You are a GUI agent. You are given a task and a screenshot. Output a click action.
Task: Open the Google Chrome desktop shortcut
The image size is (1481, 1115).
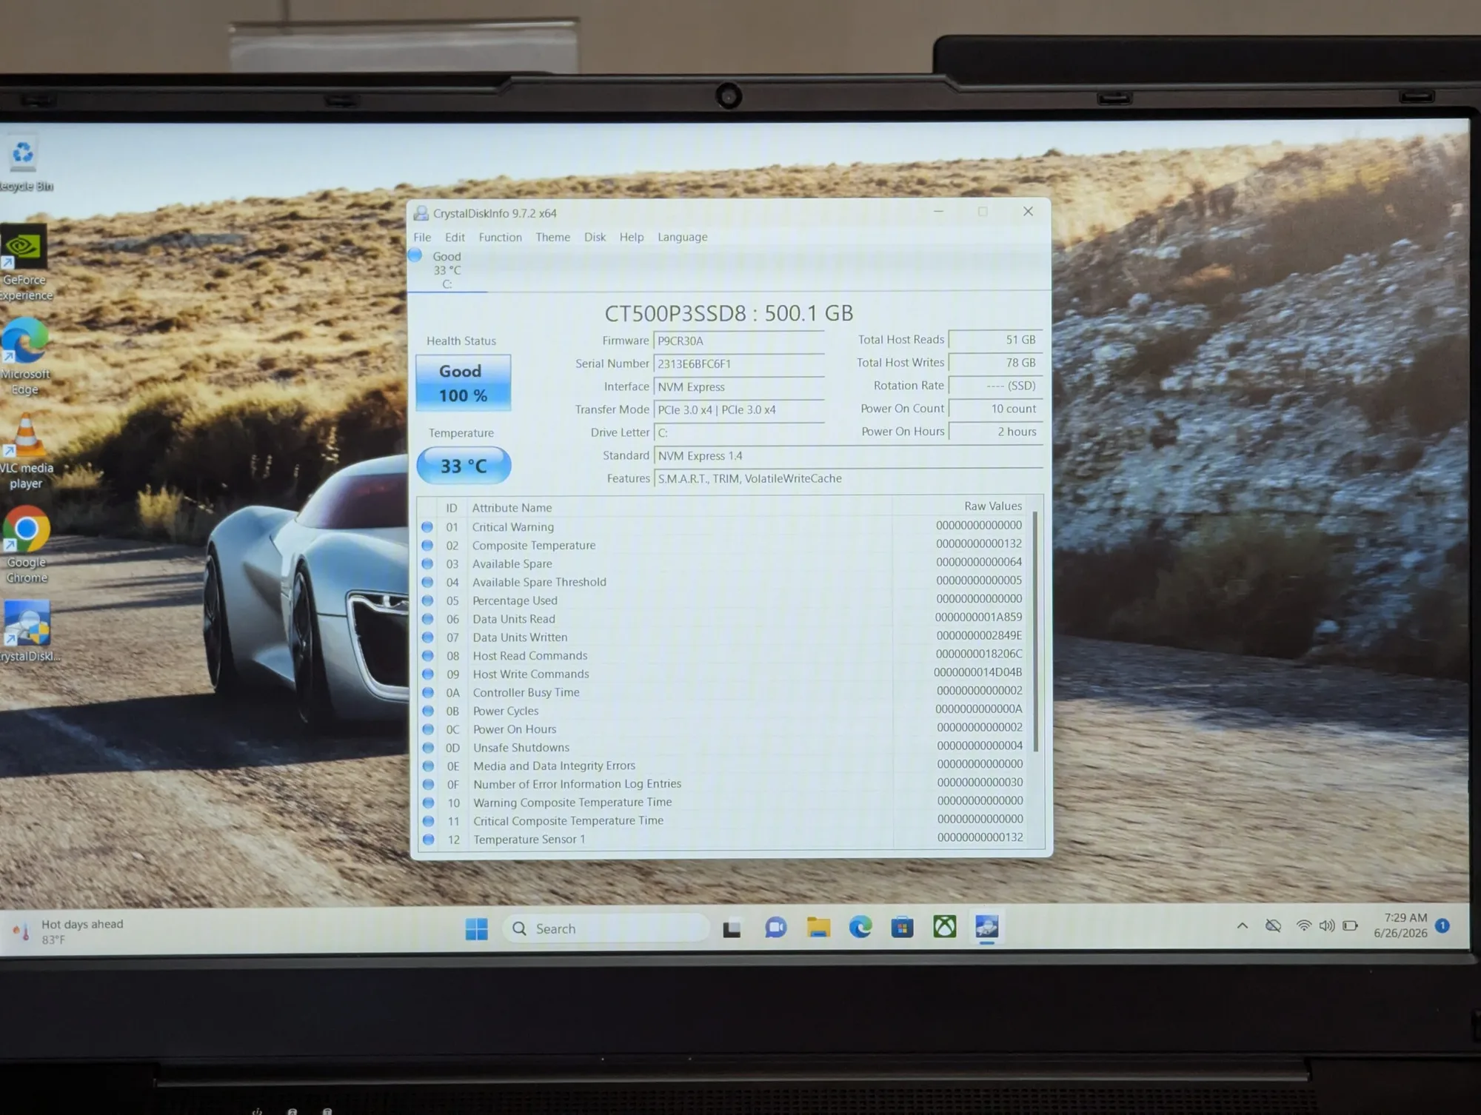pyautogui.click(x=27, y=545)
